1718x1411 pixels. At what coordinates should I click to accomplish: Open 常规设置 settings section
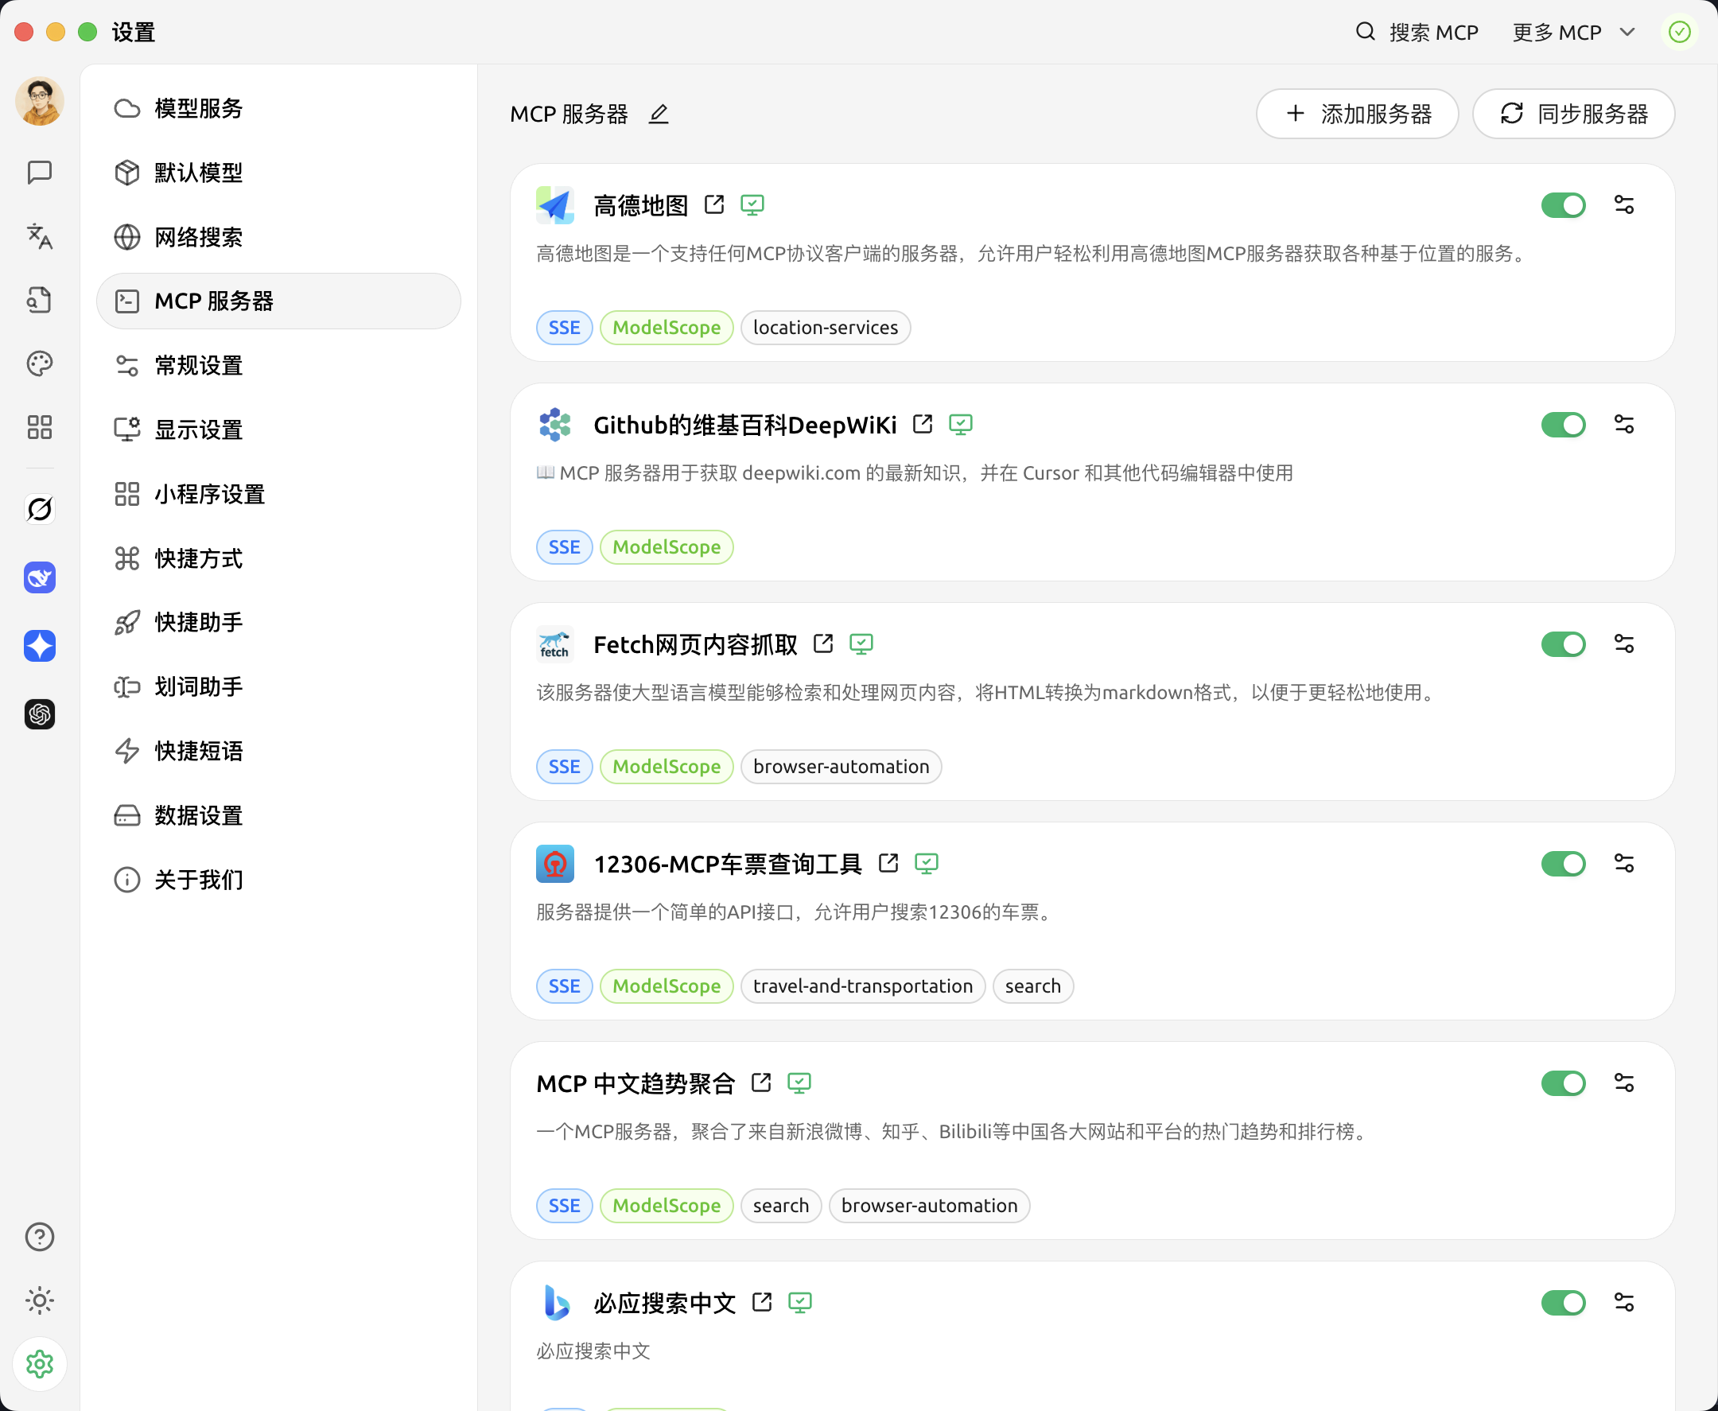(278, 365)
